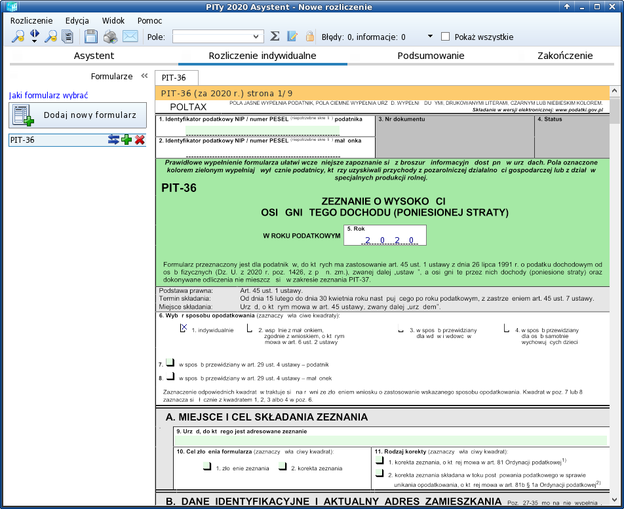Viewport: 624px width, 509px height.
Task: Switch to the Podsumowanie tab
Action: (431, 56)
